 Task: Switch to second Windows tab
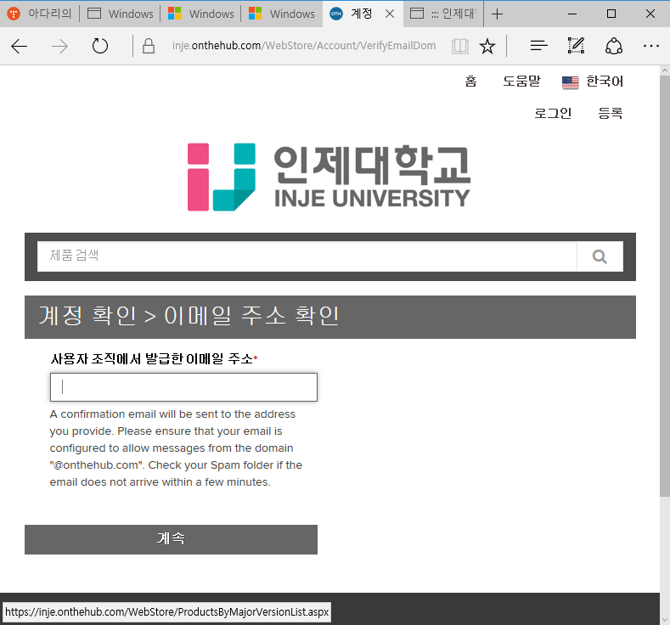(x=200, y=14)
